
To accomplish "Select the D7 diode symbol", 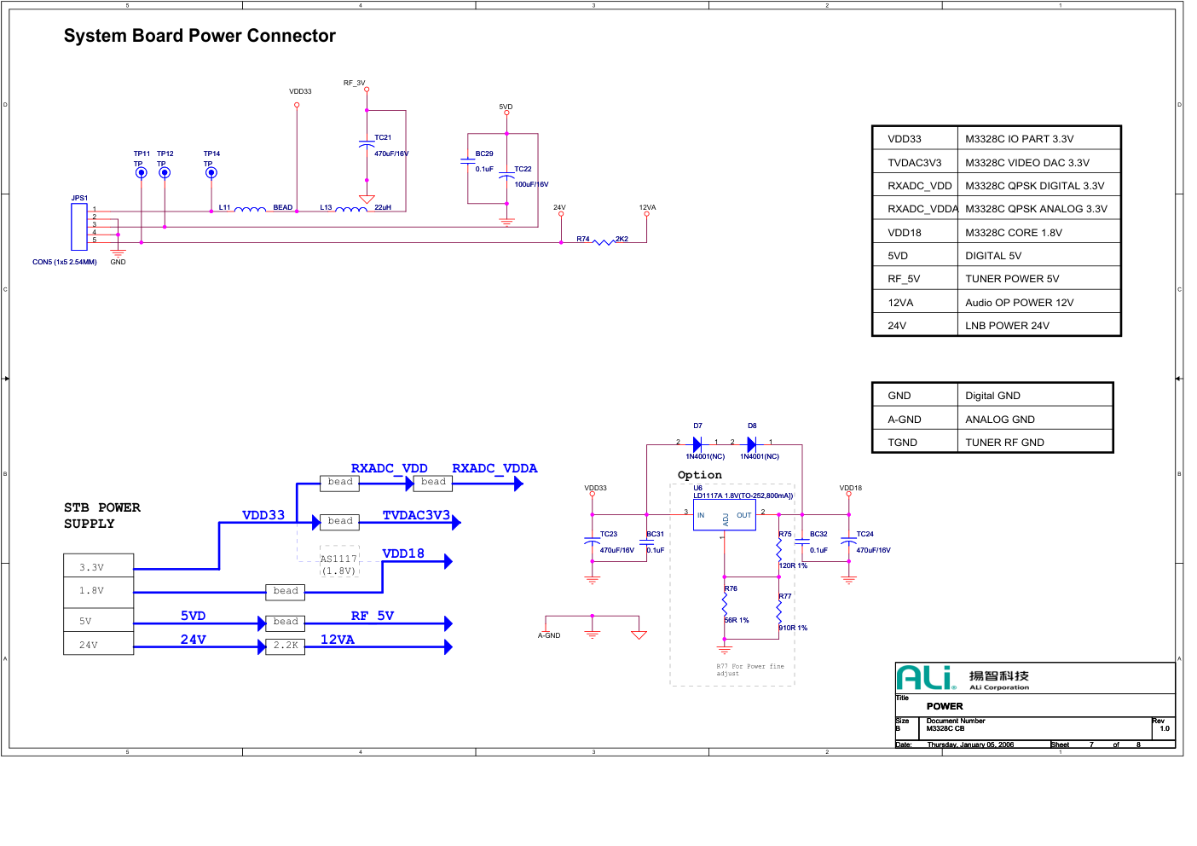I will click(697, 444).
